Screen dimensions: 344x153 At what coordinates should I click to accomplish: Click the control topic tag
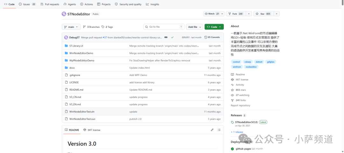click(x=236, y=62)
